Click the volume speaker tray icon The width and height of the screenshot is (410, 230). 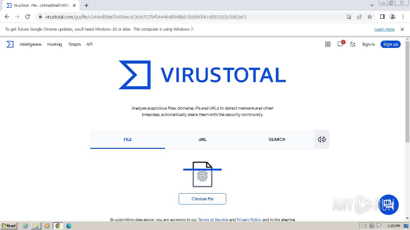[x=364, y=226]
